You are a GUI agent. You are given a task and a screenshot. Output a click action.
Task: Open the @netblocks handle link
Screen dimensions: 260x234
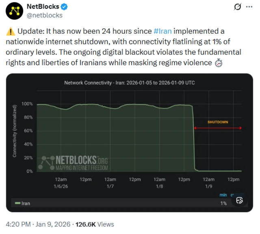click(44, 15)
